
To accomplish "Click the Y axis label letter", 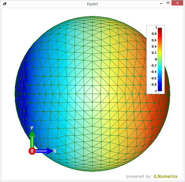I will click(32, 128).
